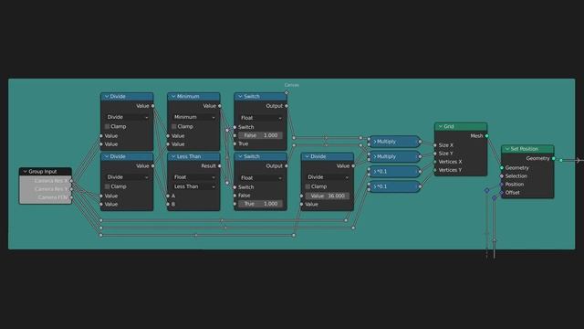Image resolution: width=584 pixels, height=329 pixels.
Task: Click the Size X input socket on Grid
Action: (x=435, y=145)
